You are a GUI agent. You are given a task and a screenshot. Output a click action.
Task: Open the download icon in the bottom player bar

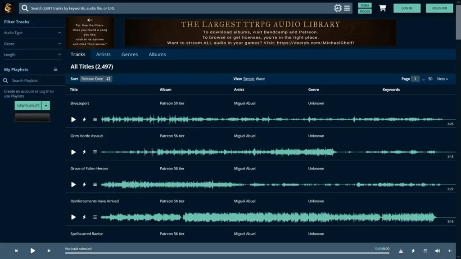click(401, 250)
